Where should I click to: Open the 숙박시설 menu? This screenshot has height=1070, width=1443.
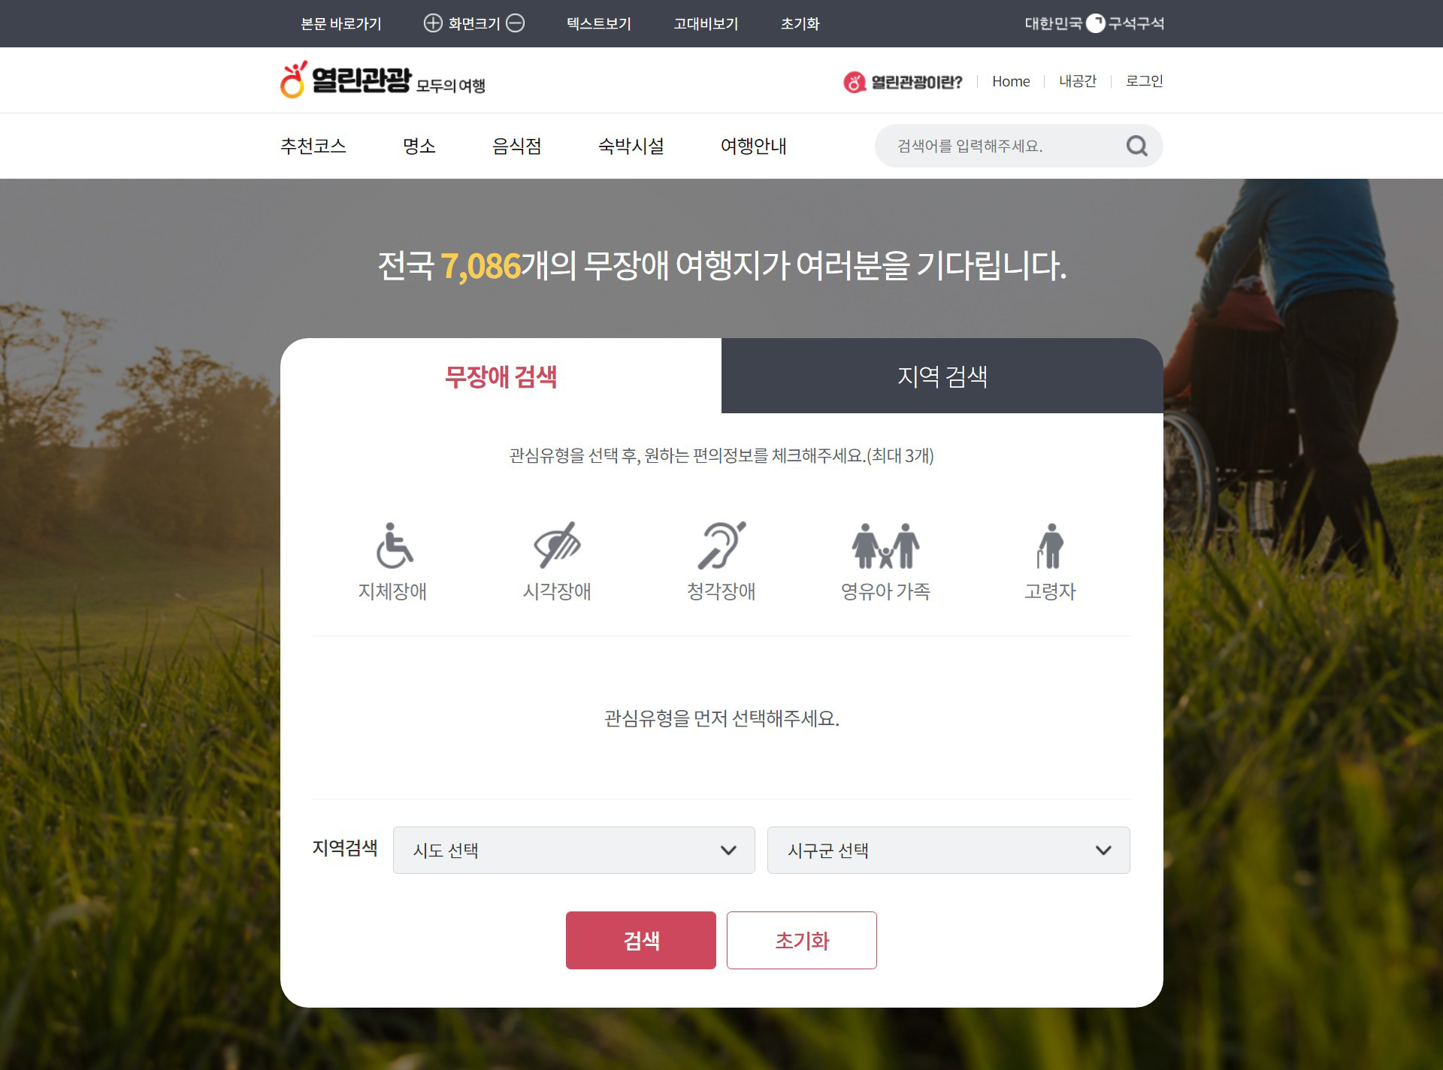(631, 146)
